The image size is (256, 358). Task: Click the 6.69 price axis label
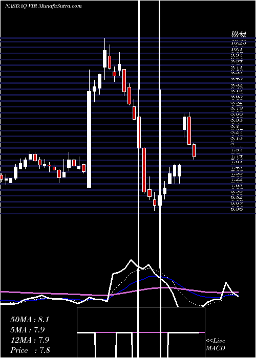[237, 203]
